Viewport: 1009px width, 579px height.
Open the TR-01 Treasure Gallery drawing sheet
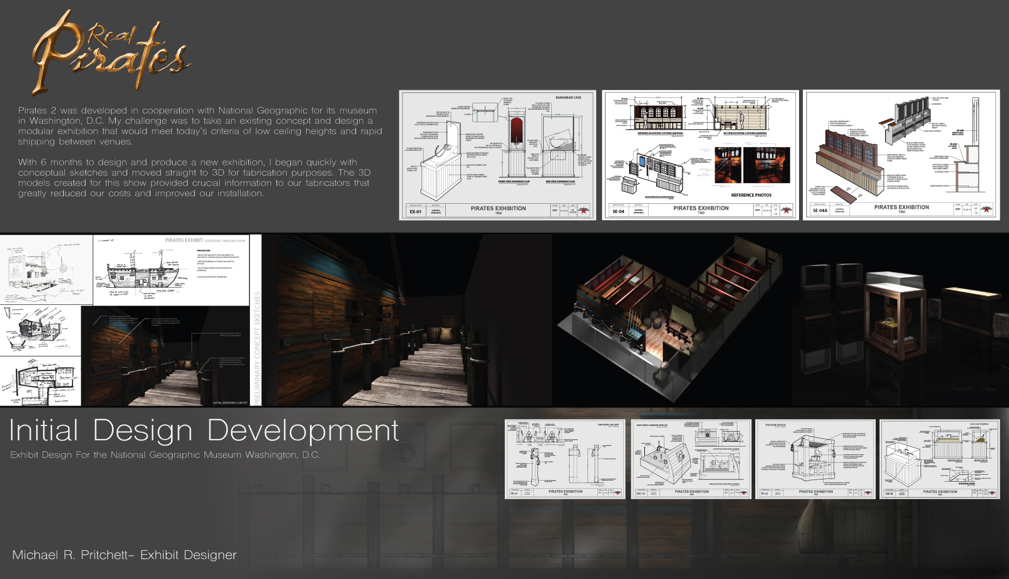click(565, 459)
